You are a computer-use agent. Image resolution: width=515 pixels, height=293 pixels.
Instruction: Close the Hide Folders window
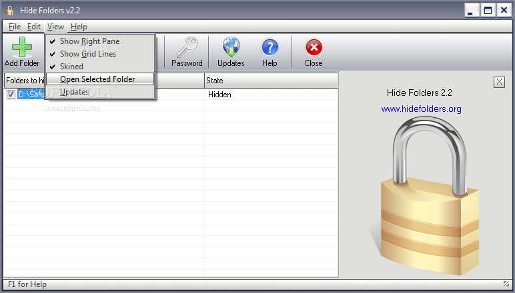coord(504,11)
